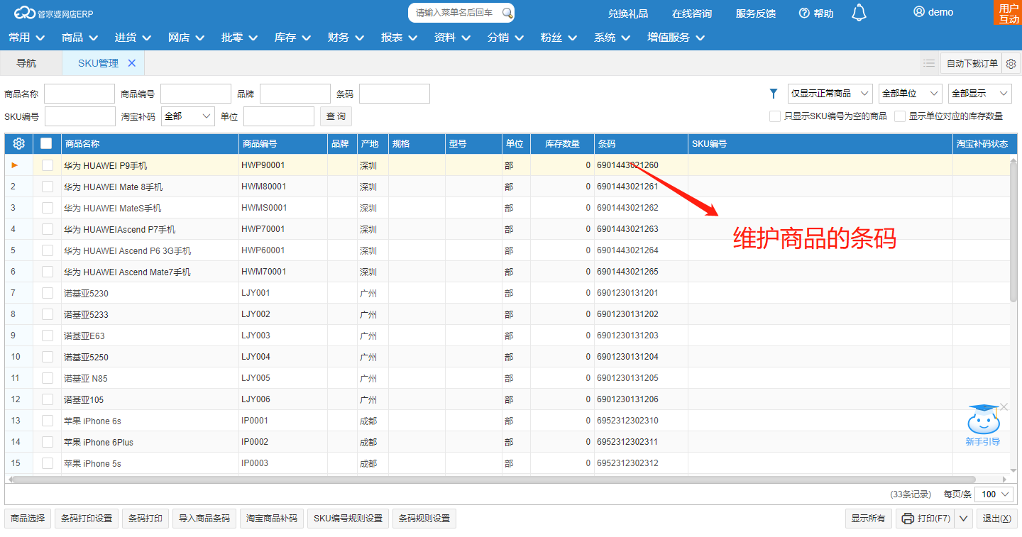Click the ERP cloud logo icon

click(24, 13)
